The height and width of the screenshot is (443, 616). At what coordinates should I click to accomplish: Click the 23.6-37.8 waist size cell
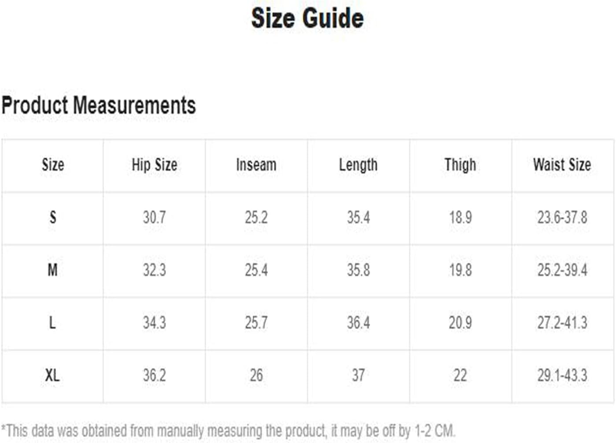[562, 217]
